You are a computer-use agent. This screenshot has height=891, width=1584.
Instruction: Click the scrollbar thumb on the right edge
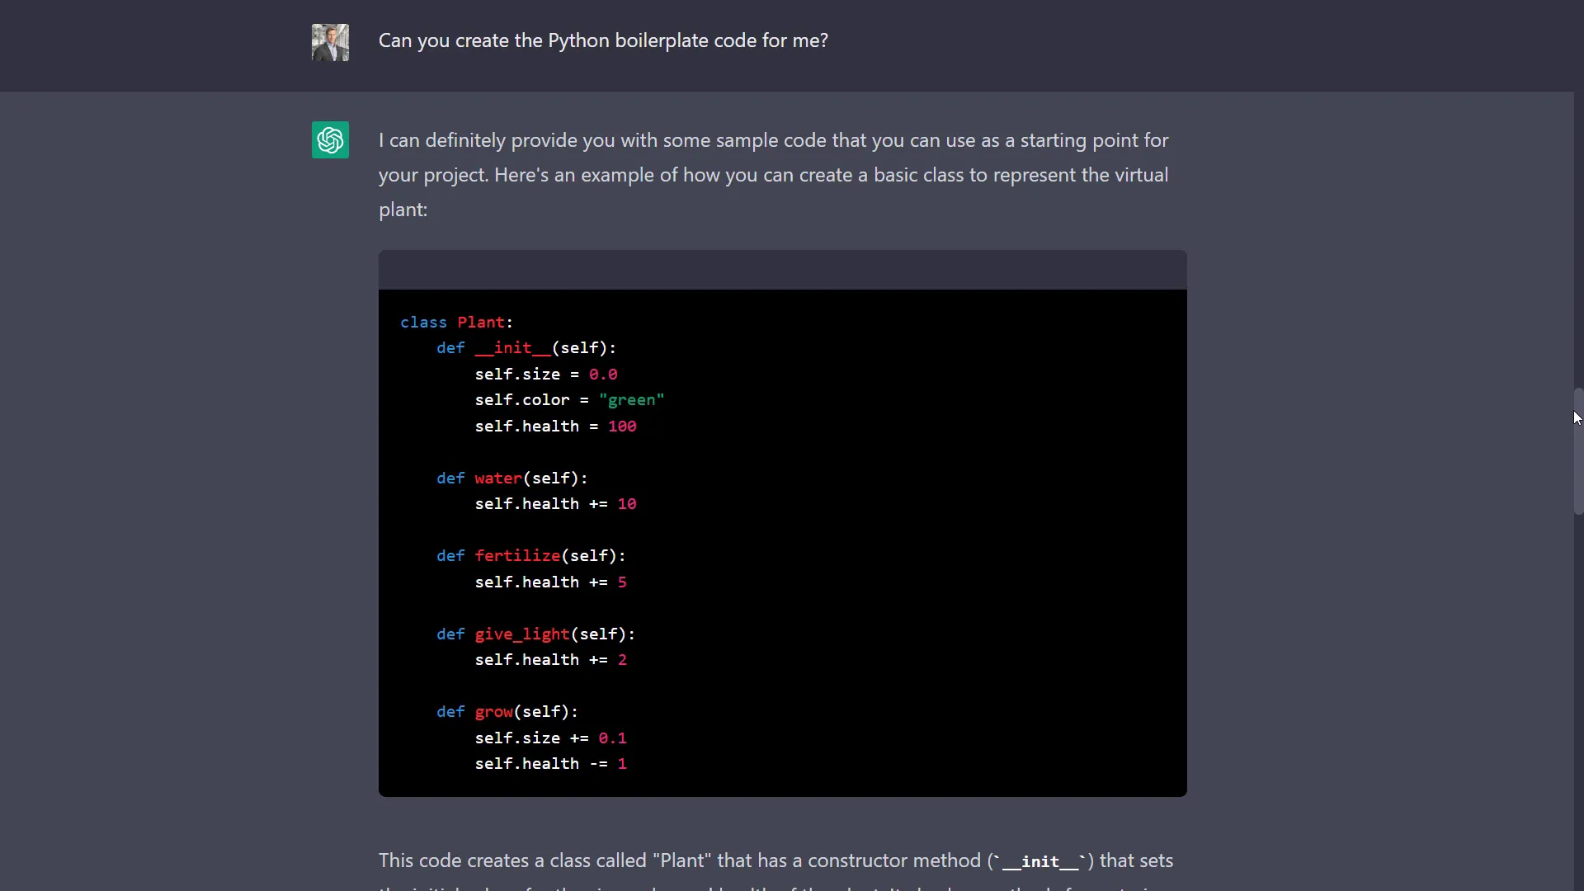coord(1577,451)
